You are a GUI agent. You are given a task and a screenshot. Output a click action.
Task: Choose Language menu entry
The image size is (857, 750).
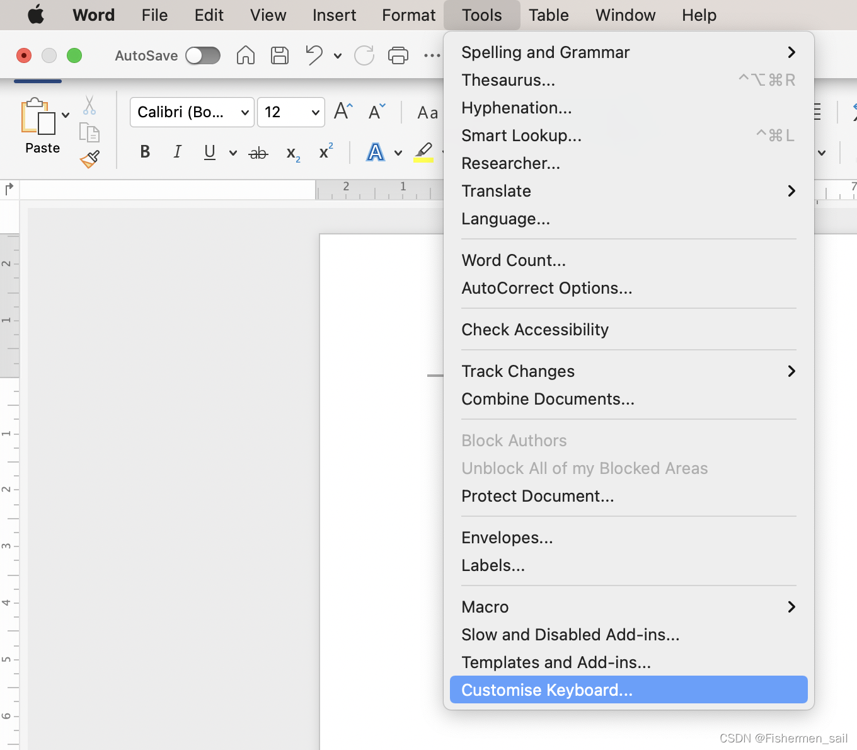pos(629,219)
